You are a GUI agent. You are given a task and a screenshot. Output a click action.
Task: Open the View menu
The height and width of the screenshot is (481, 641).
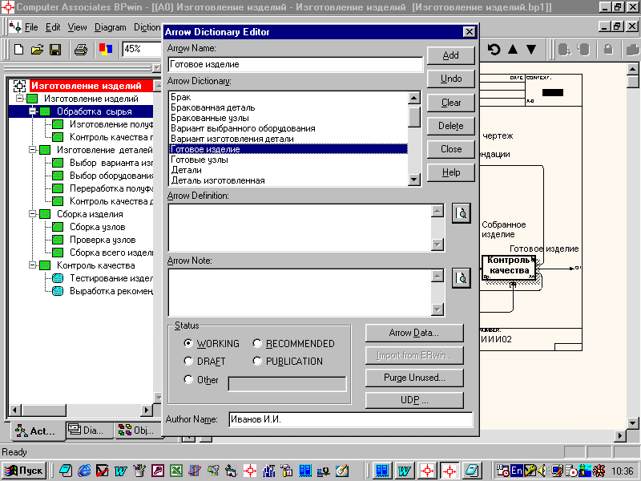point(77,27)
